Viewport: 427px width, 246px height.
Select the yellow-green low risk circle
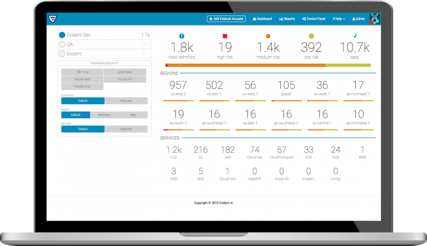tap(311, 36)
